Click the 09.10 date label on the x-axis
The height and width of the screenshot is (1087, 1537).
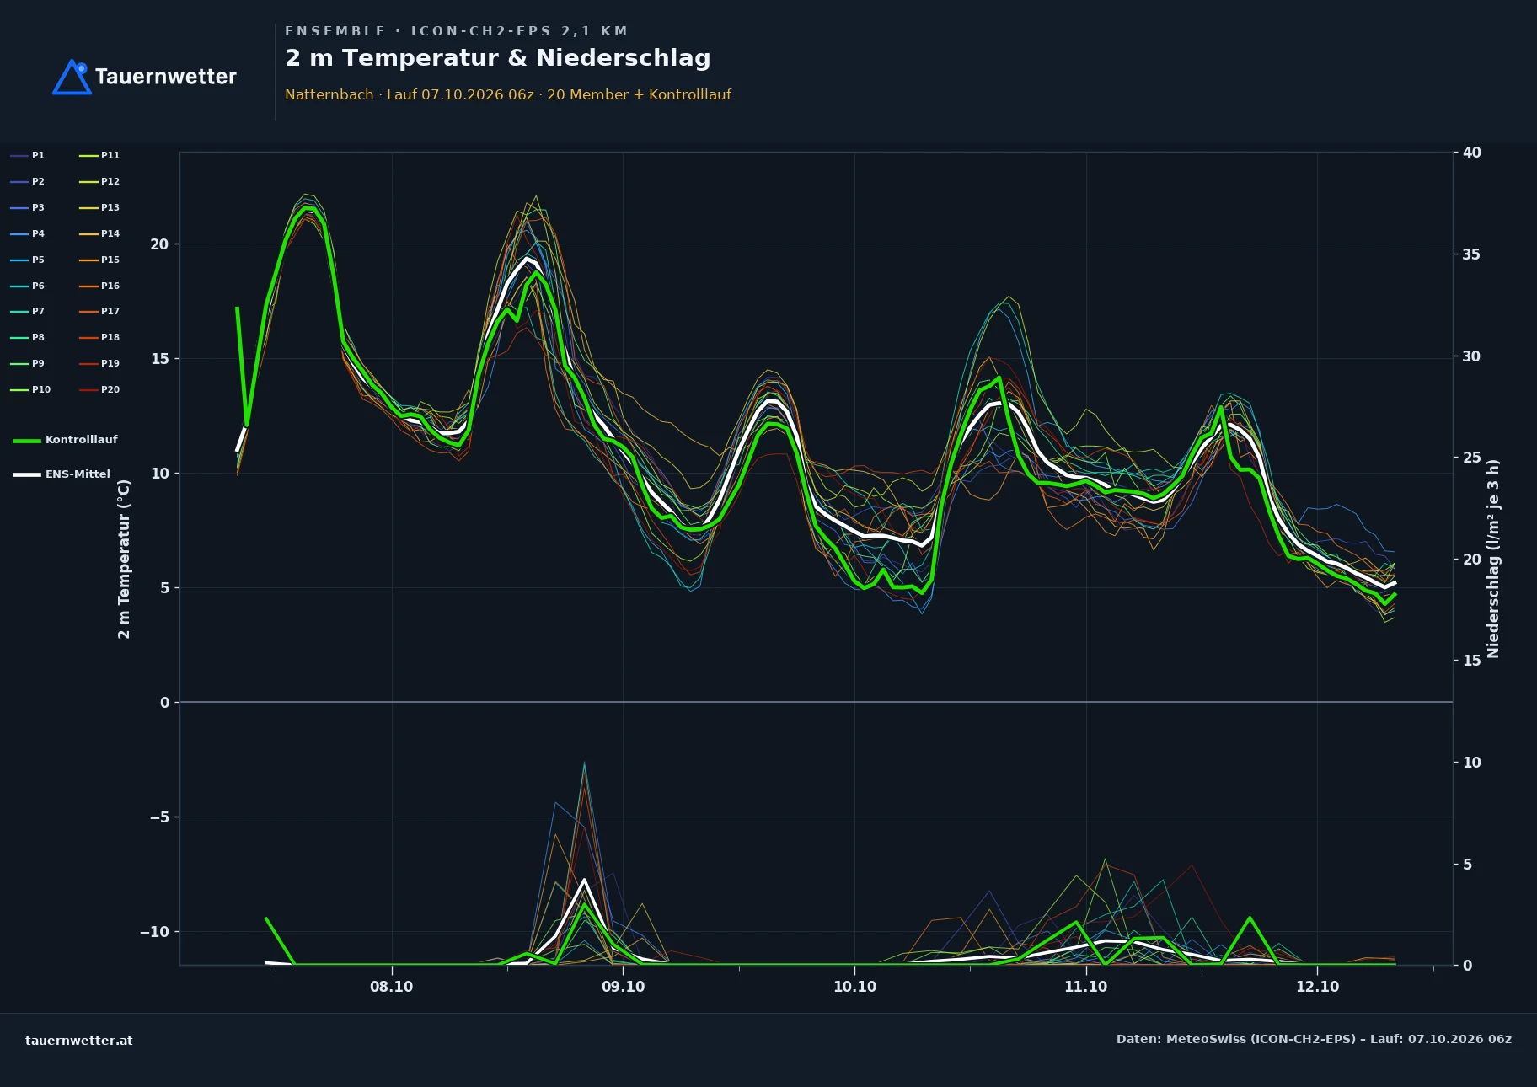coord(624,987)
